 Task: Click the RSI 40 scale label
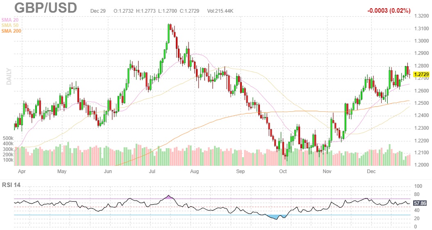(417, 210)
